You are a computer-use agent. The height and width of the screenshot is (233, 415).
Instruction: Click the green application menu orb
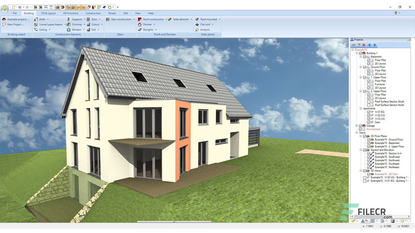(5, 8)
